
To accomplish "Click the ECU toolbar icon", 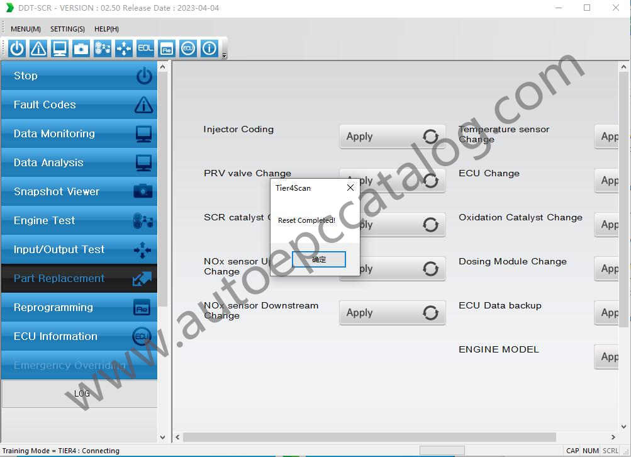I will point(187,48).
